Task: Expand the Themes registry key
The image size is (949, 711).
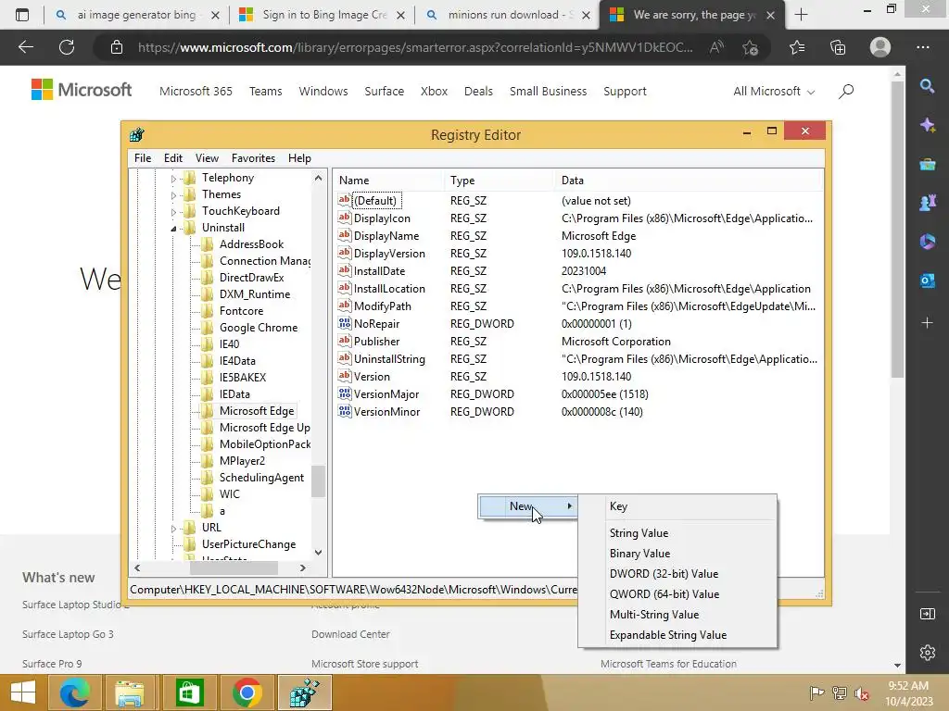Action: pyautogui.click(x=173, y=194)
